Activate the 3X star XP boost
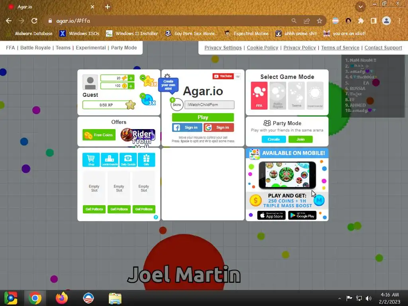 coord(149,81)
